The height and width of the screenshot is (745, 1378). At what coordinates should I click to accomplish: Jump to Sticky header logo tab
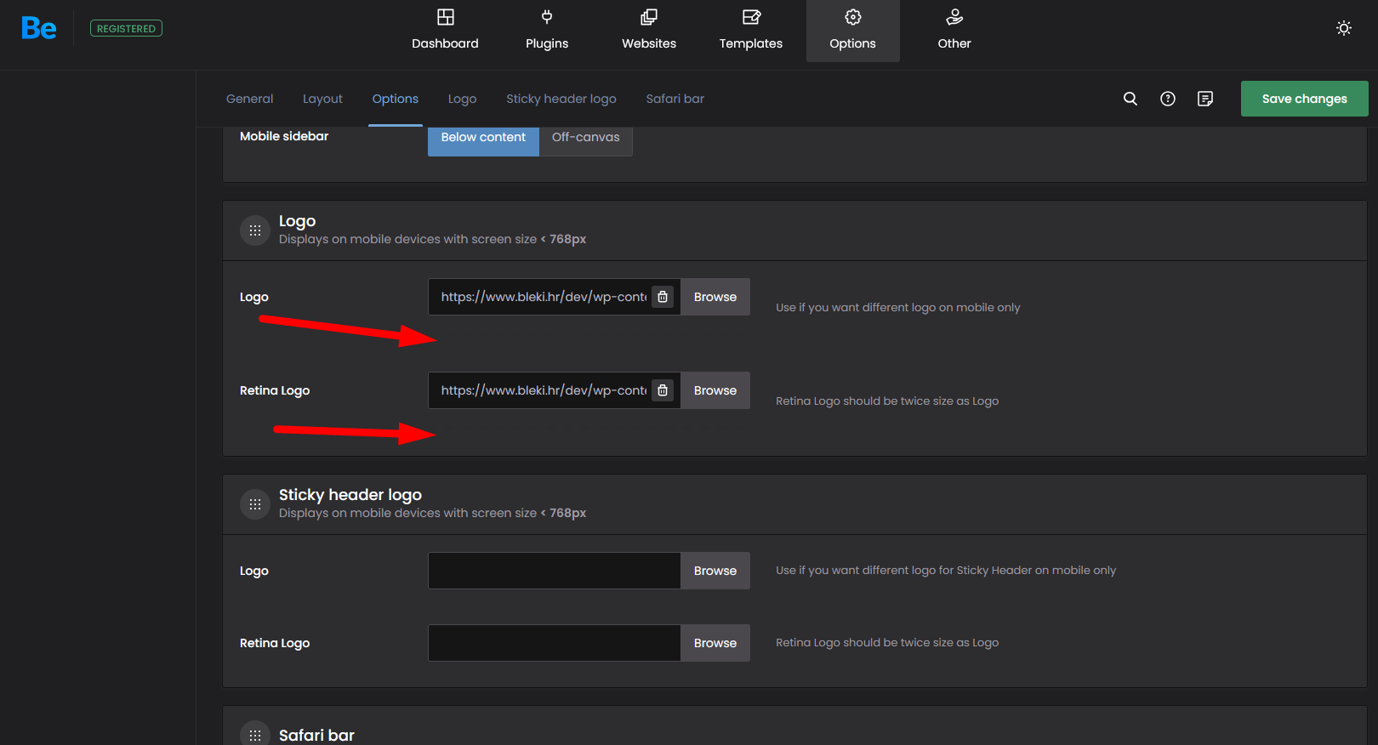pos(561,99)
